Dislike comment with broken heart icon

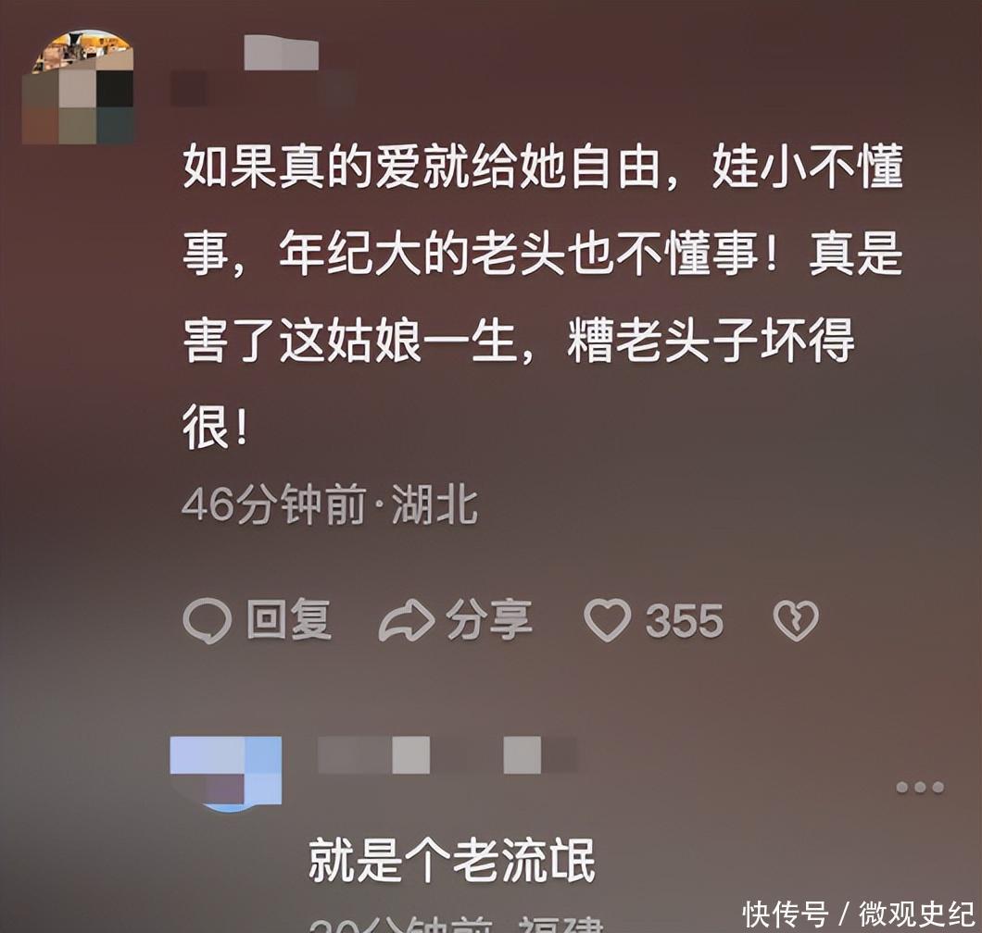pos(796,621)
